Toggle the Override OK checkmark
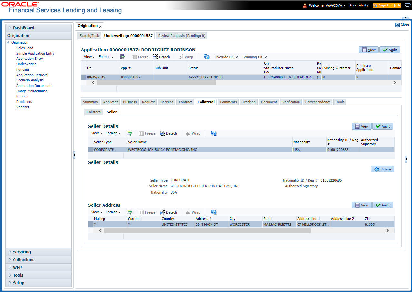This screenshot has width=412, height=292. coord(237,57)
